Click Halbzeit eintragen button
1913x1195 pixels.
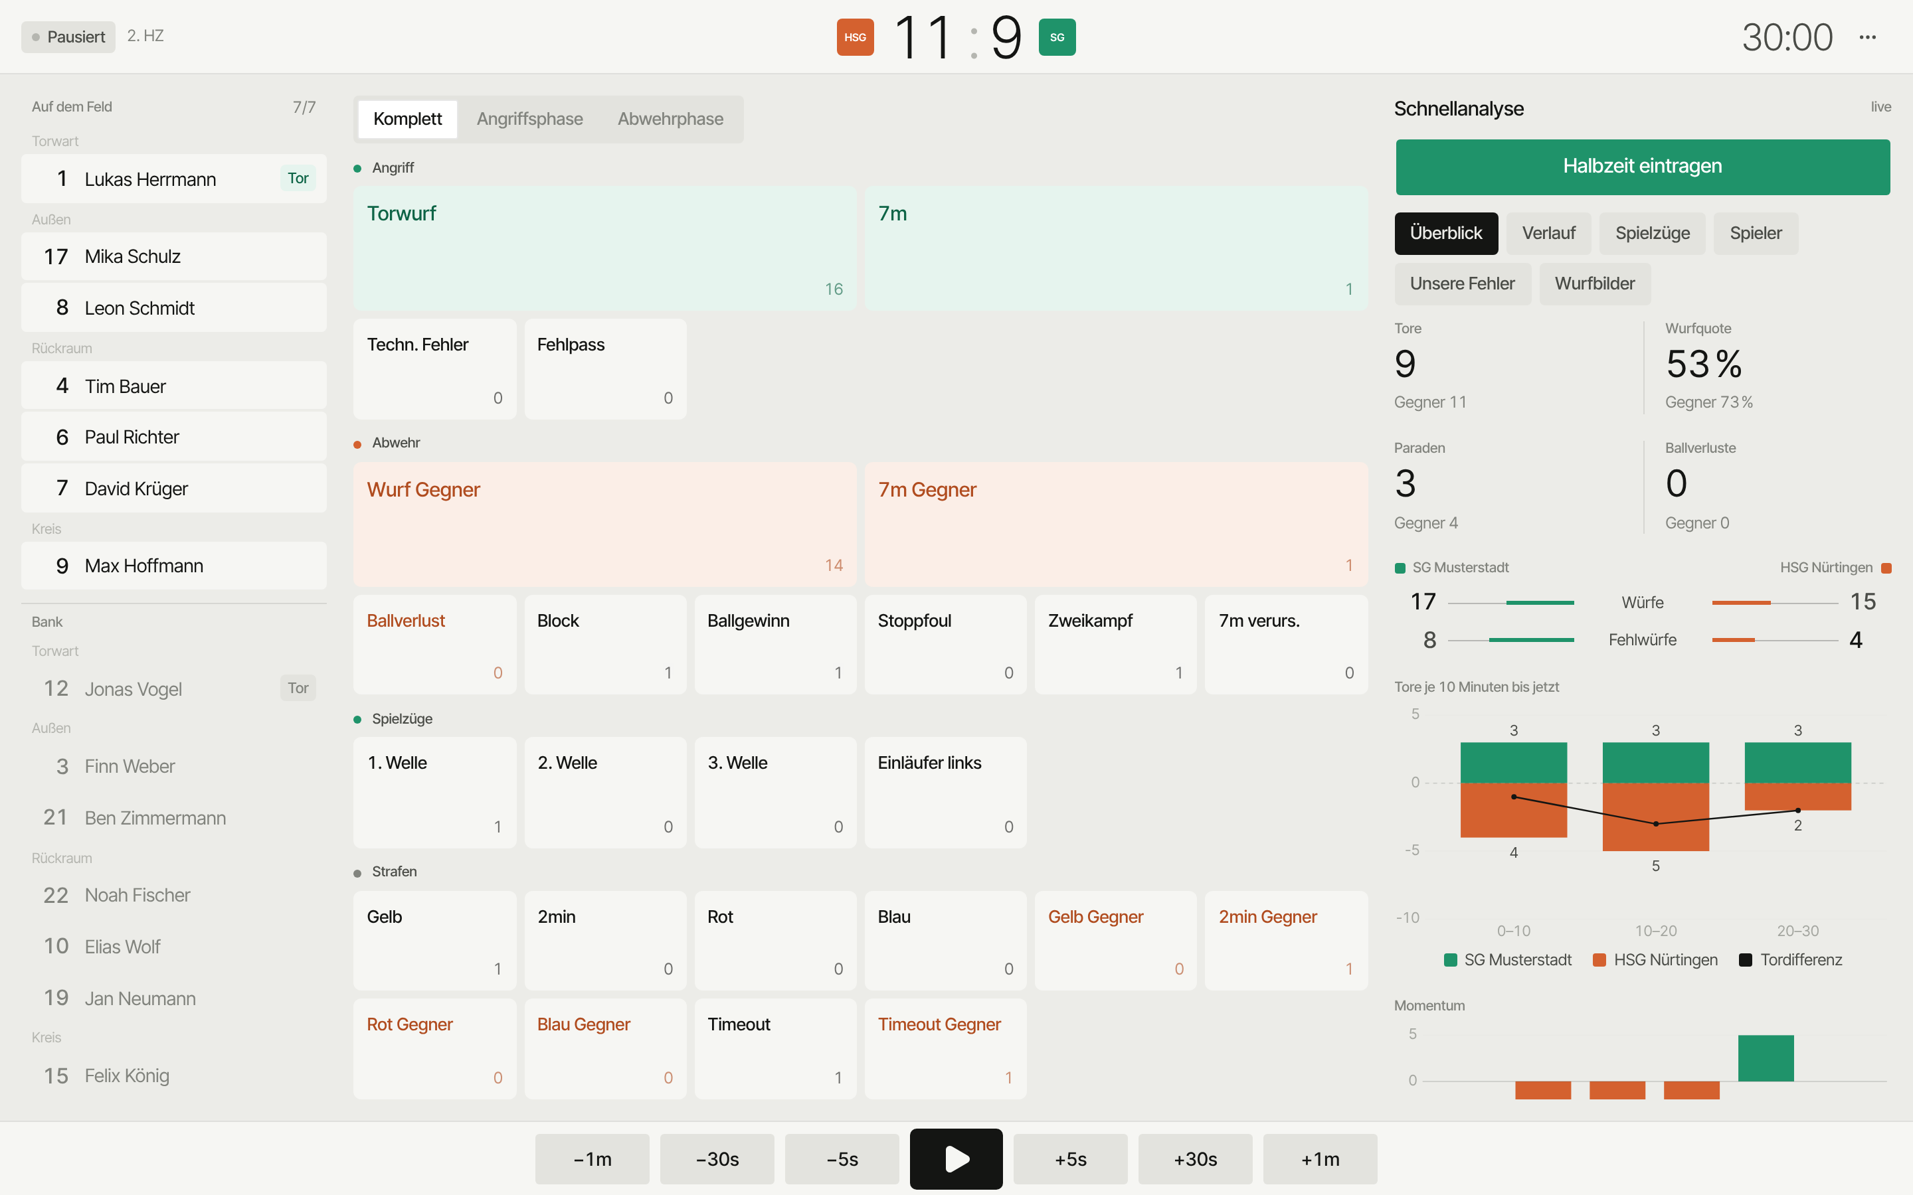tap(1643, 167)
